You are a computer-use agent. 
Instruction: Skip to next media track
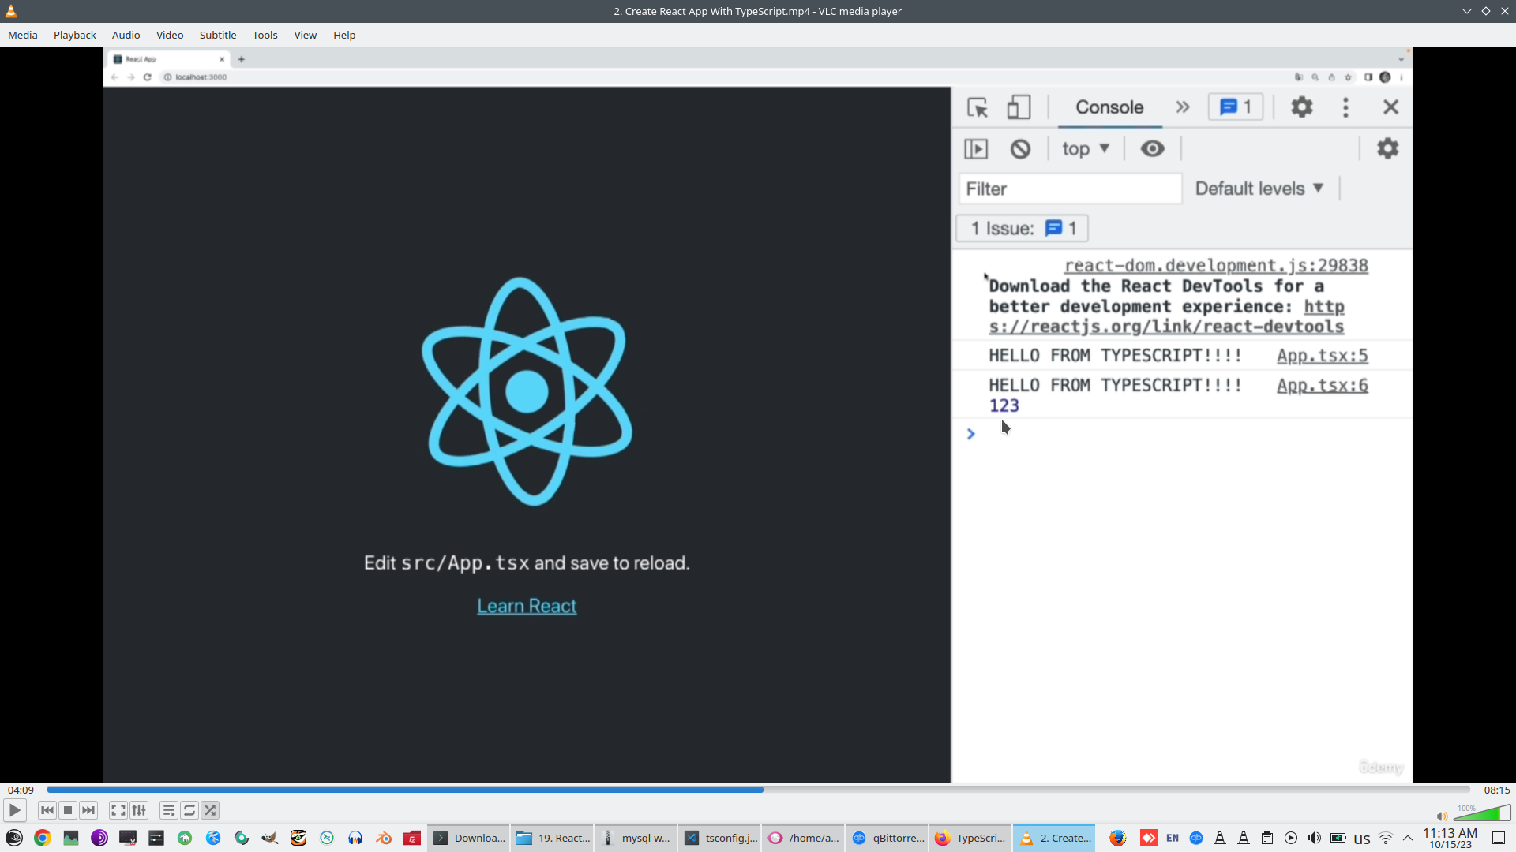[x=88, y=810]
